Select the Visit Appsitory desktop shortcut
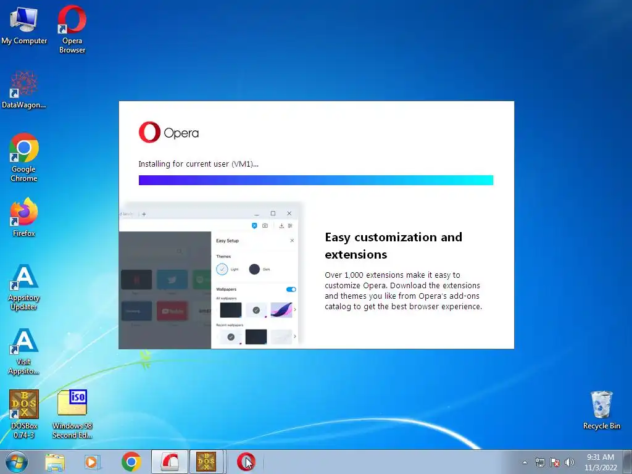 click(x=24, y=351)
